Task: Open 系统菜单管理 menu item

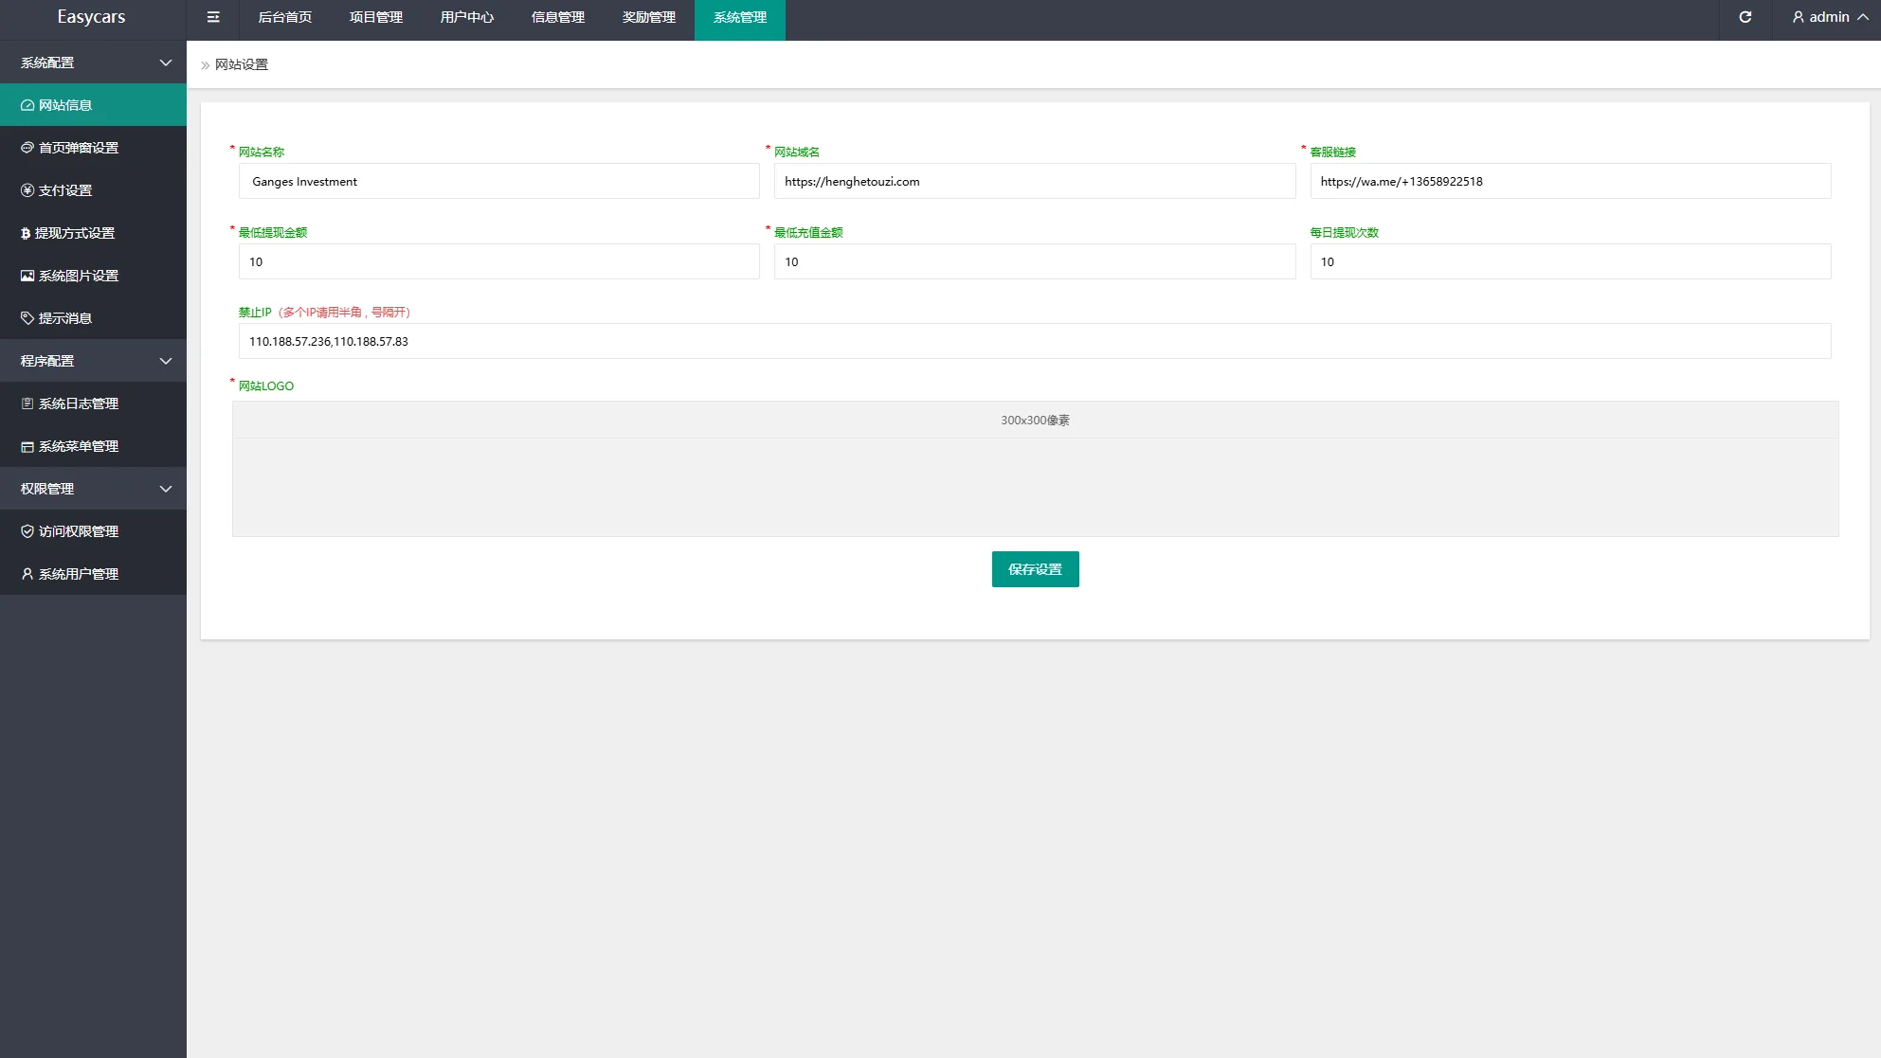Action: tap(79, 446)
